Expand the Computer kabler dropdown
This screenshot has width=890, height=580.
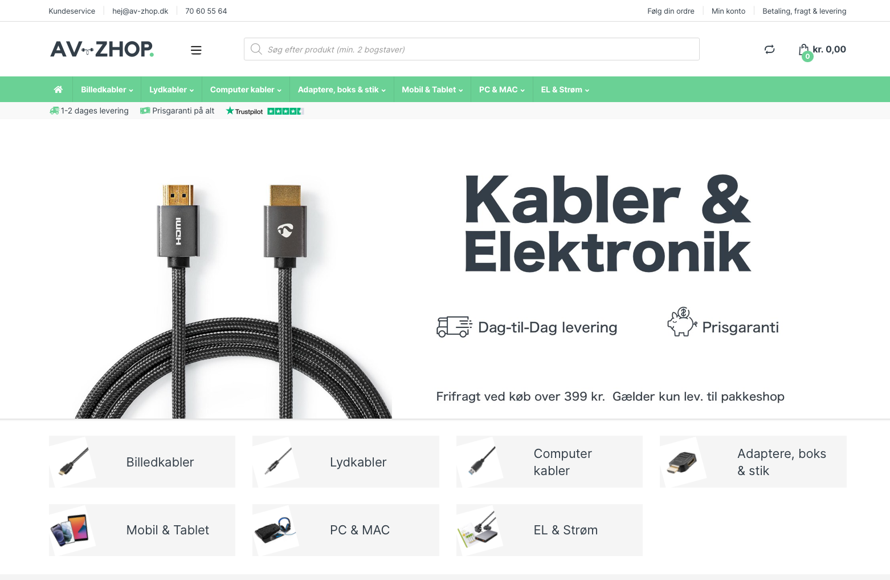pos(246,90)
